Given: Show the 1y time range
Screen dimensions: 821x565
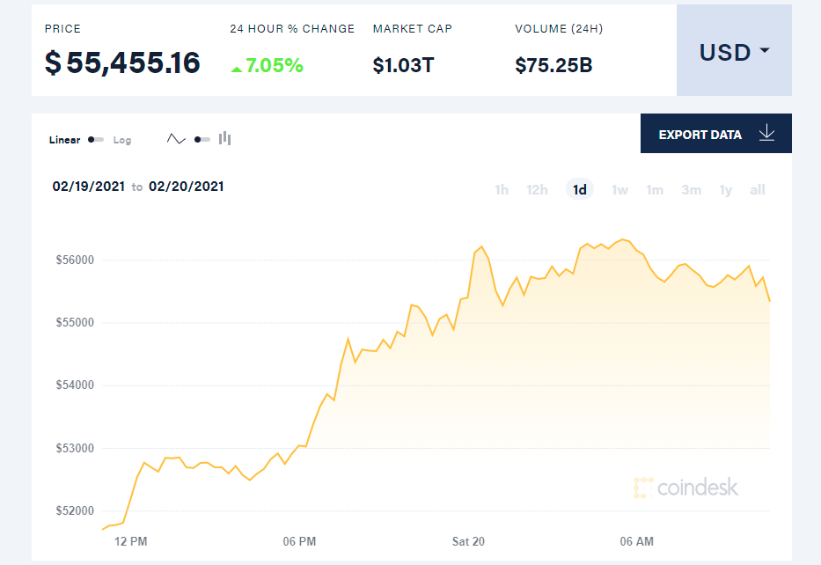Looking at the screenshot, I should pyautogui.click(x=725, y=190).
